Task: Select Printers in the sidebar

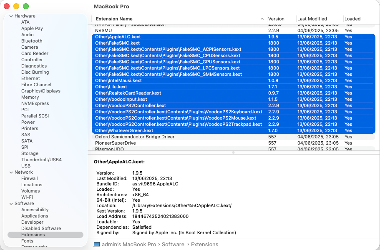Action: click(30, 128)
